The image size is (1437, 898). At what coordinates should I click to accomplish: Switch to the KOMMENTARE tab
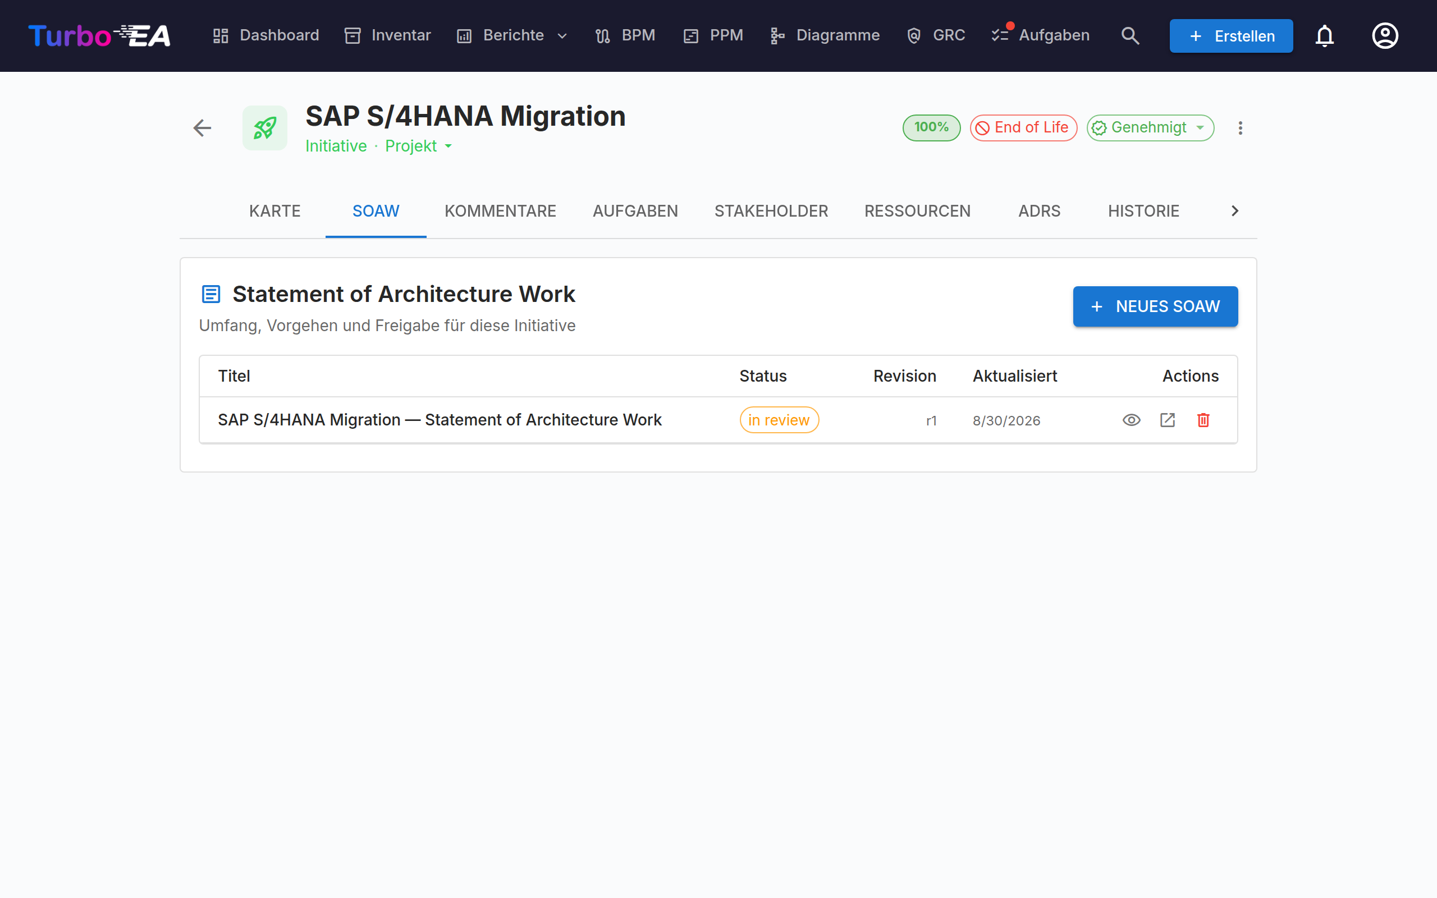(x=500, y=212)
